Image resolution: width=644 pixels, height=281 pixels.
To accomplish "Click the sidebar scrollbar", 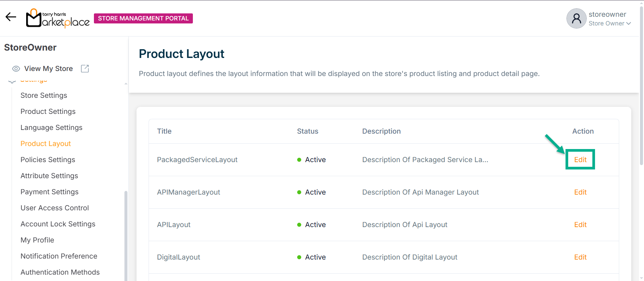I will coord(126,234).
